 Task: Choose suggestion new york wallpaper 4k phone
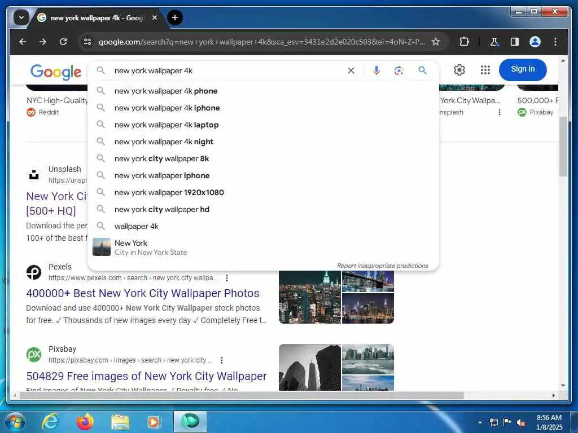(x=263, y=91)
